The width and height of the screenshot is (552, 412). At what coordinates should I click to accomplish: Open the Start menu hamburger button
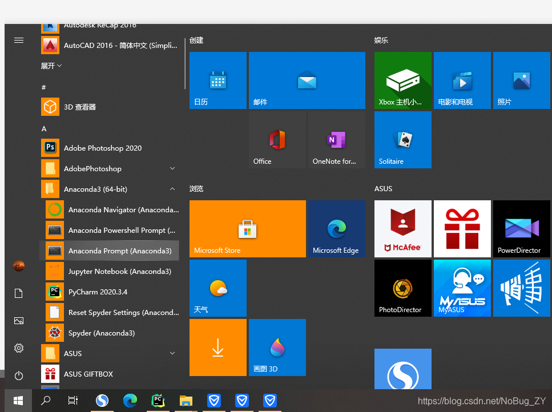[x=19, y=40]
